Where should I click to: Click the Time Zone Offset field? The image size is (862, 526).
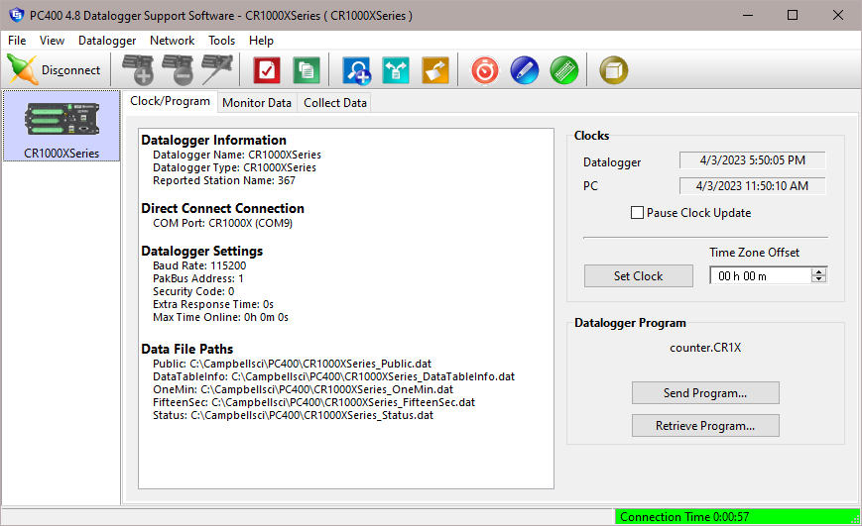[x=760, y=275]
